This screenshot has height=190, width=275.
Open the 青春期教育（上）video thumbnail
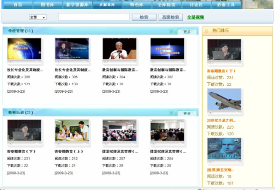tap(72, 130)
